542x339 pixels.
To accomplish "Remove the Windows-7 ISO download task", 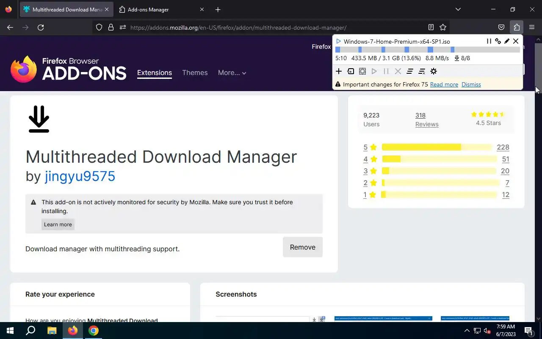I will pyautogui.click(x=516, y=41).
